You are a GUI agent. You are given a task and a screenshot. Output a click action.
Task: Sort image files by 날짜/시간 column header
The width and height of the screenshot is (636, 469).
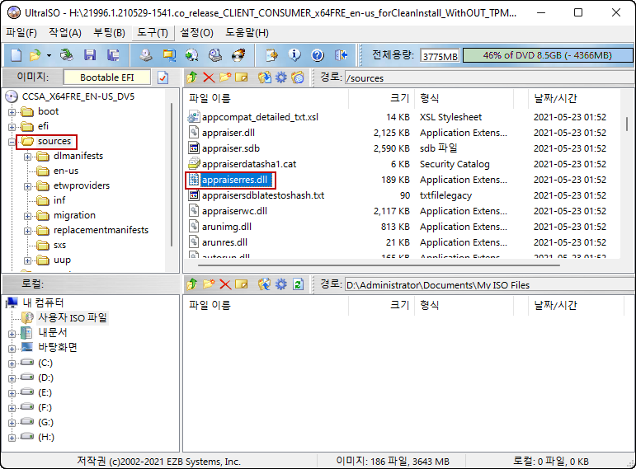coord(575,98)
